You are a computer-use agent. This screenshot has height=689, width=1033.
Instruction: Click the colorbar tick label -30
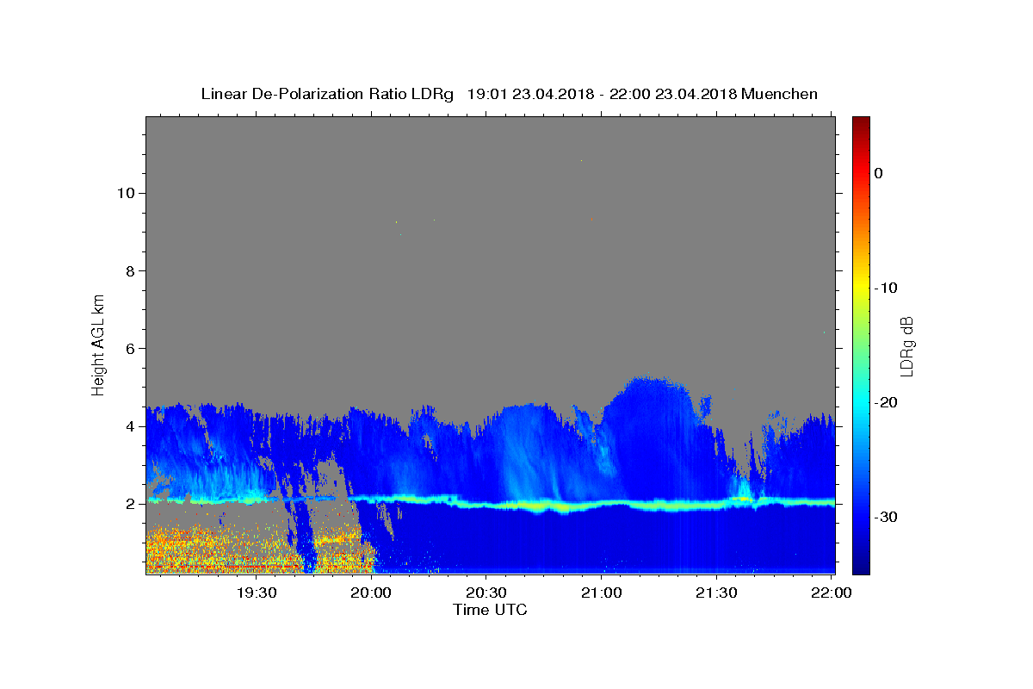point(887,517)
